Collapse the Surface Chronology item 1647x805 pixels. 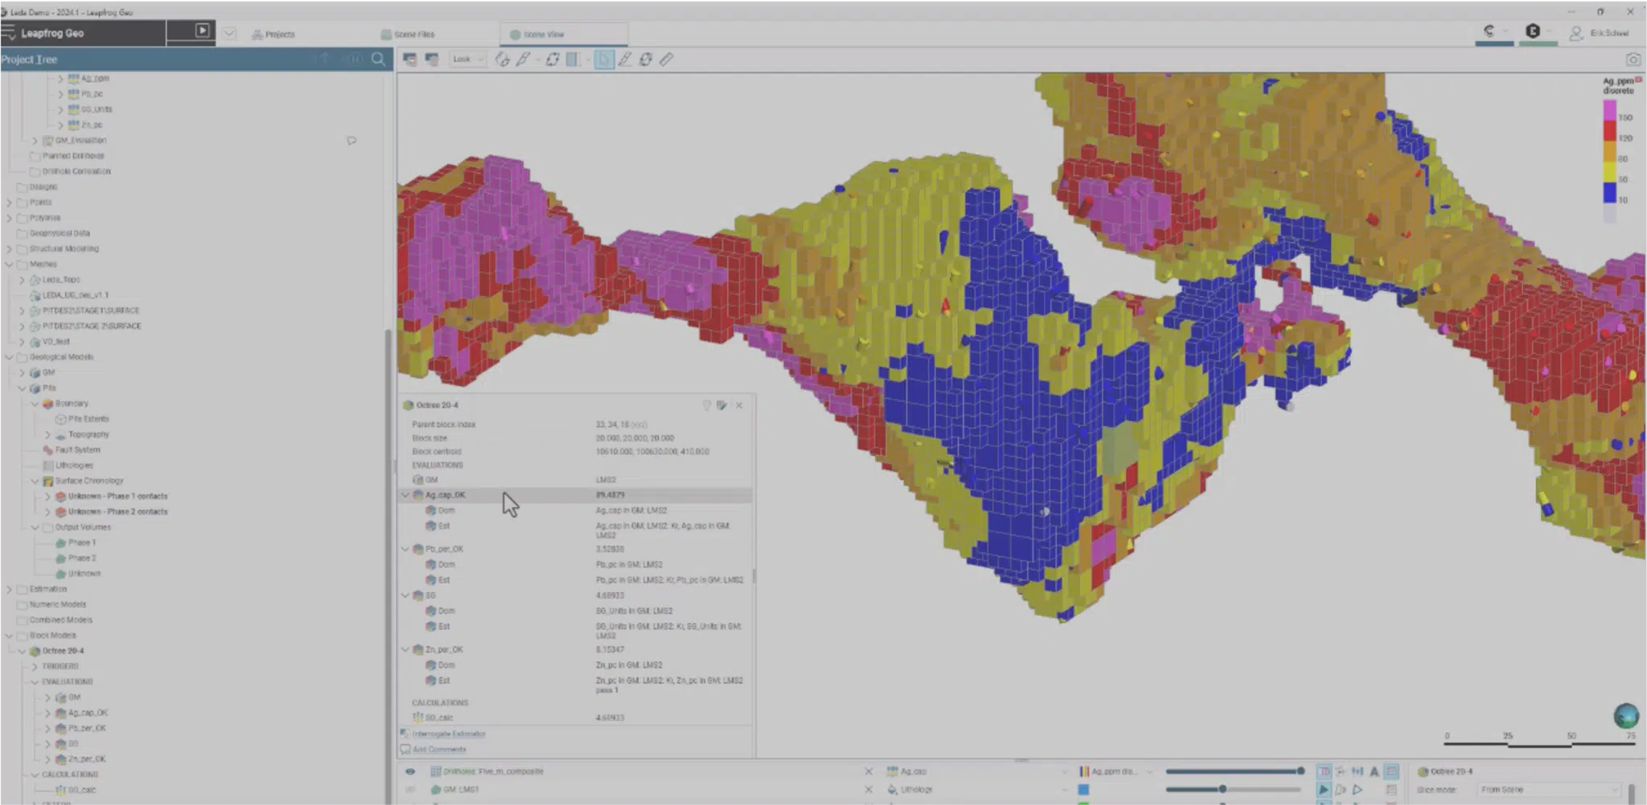click(35, 481)
